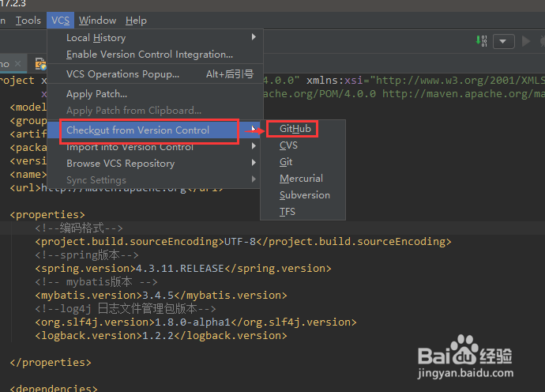Click the 编码格式 comment line
The width and height of the screenshot is (545, 392).
79,228
